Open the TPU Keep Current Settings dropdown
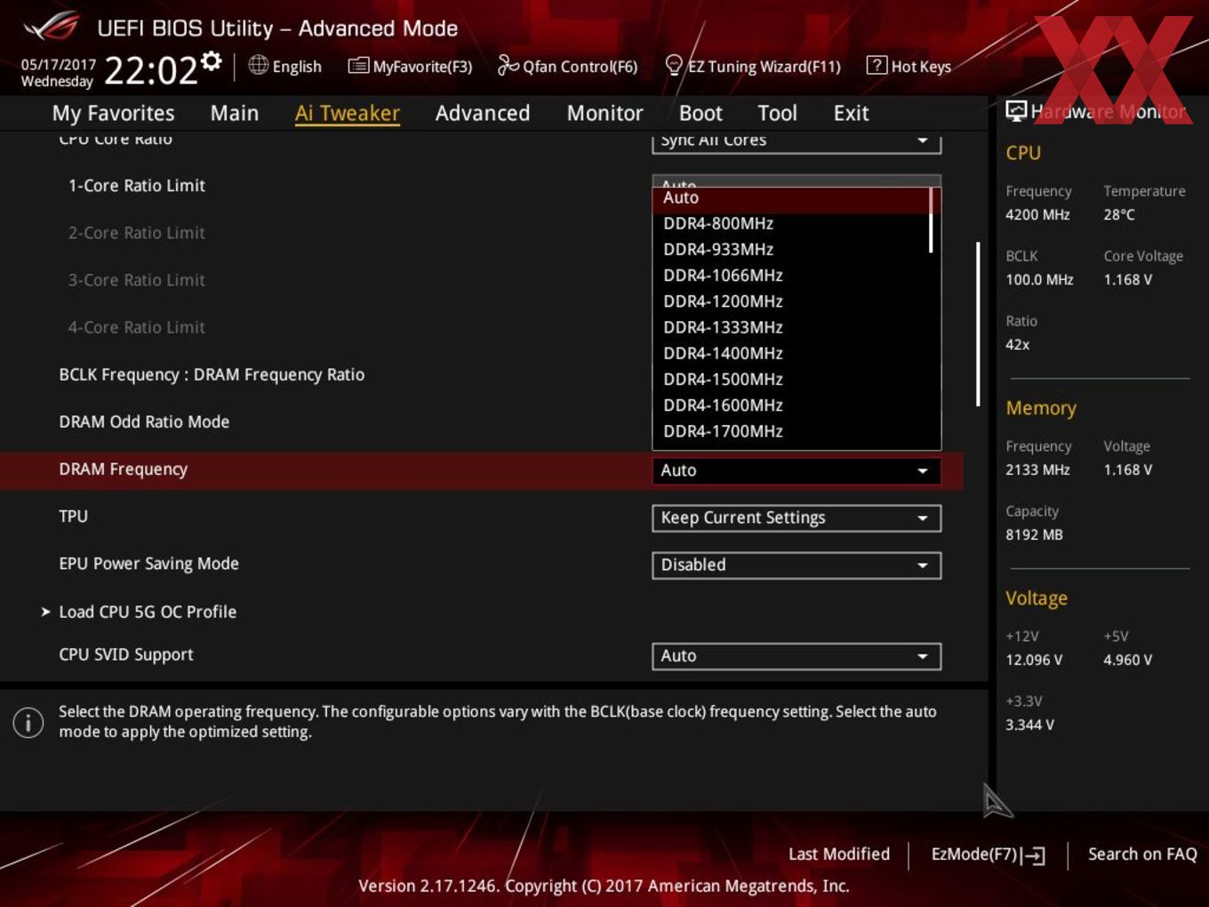This screenshot has width=1209, height=907. (x=797, y=518)
